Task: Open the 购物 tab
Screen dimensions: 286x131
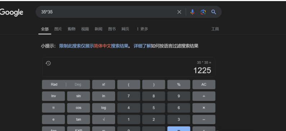Action: [x=72, y=29]
